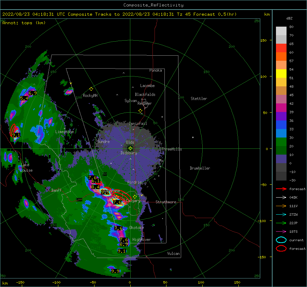Click the blue swatch between 36 and 33 dBZ

281,125
